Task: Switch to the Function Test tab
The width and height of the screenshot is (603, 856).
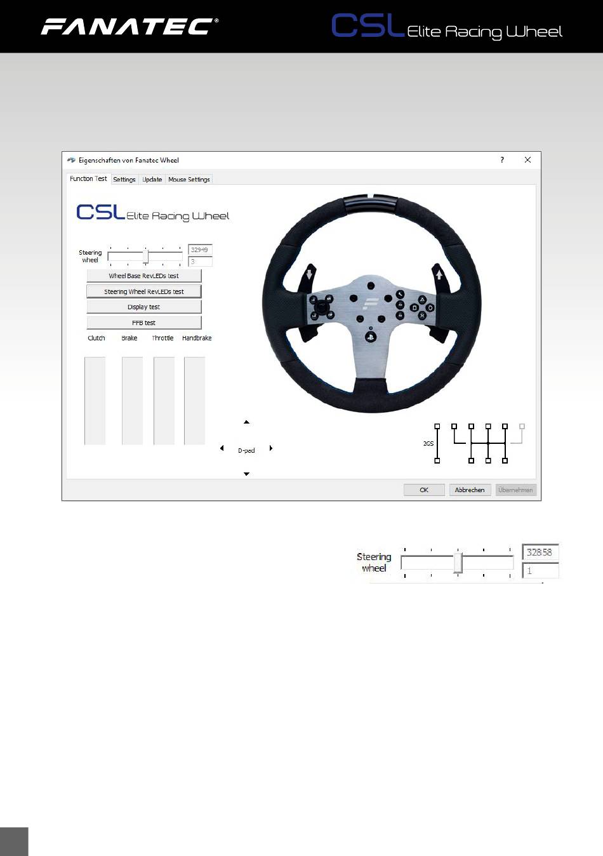Action: point(88,179)
